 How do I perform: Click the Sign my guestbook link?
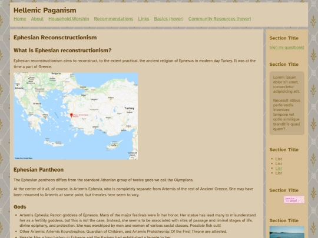287,48
